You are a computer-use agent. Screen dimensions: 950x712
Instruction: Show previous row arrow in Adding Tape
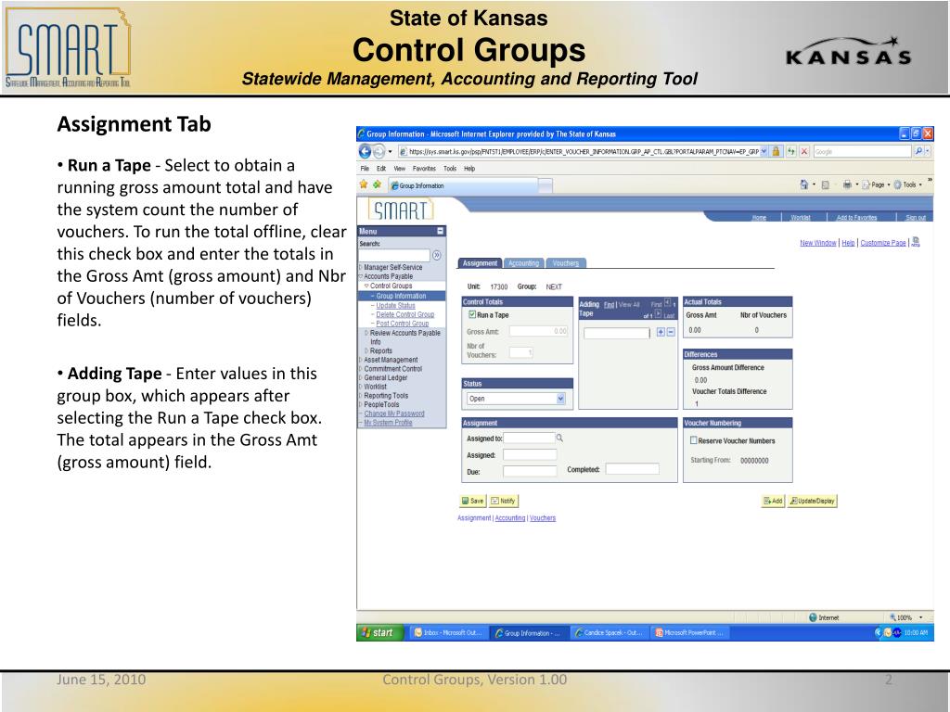[x=668, y=302]
